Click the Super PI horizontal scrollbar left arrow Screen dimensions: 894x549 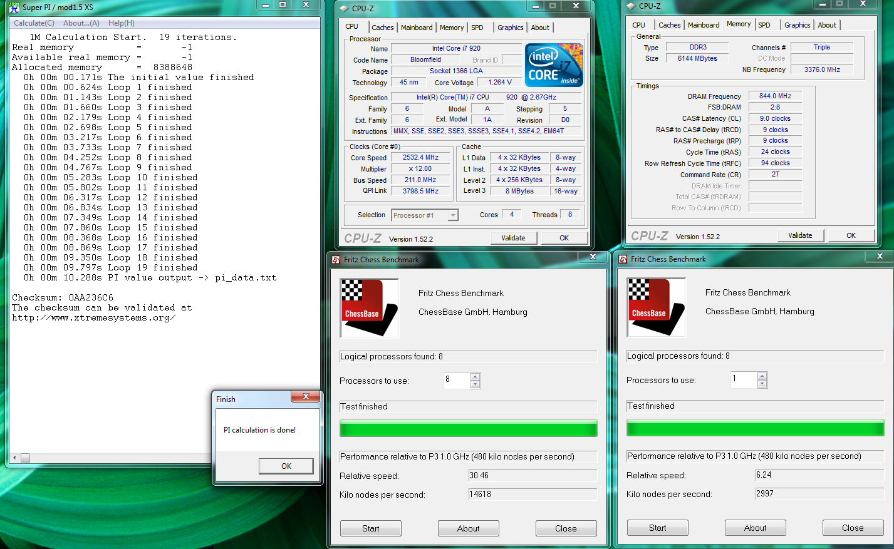tap(15, 458)
